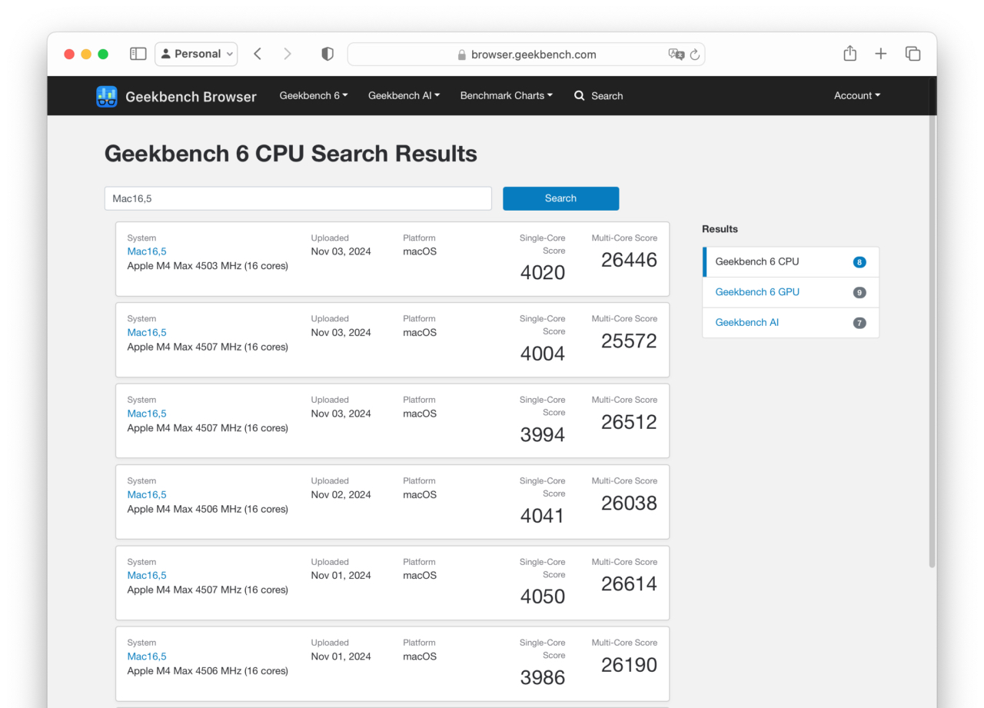
Task: Click the 'Geekbench 6 CPU Search Results' heading
Action: point(291,154)
